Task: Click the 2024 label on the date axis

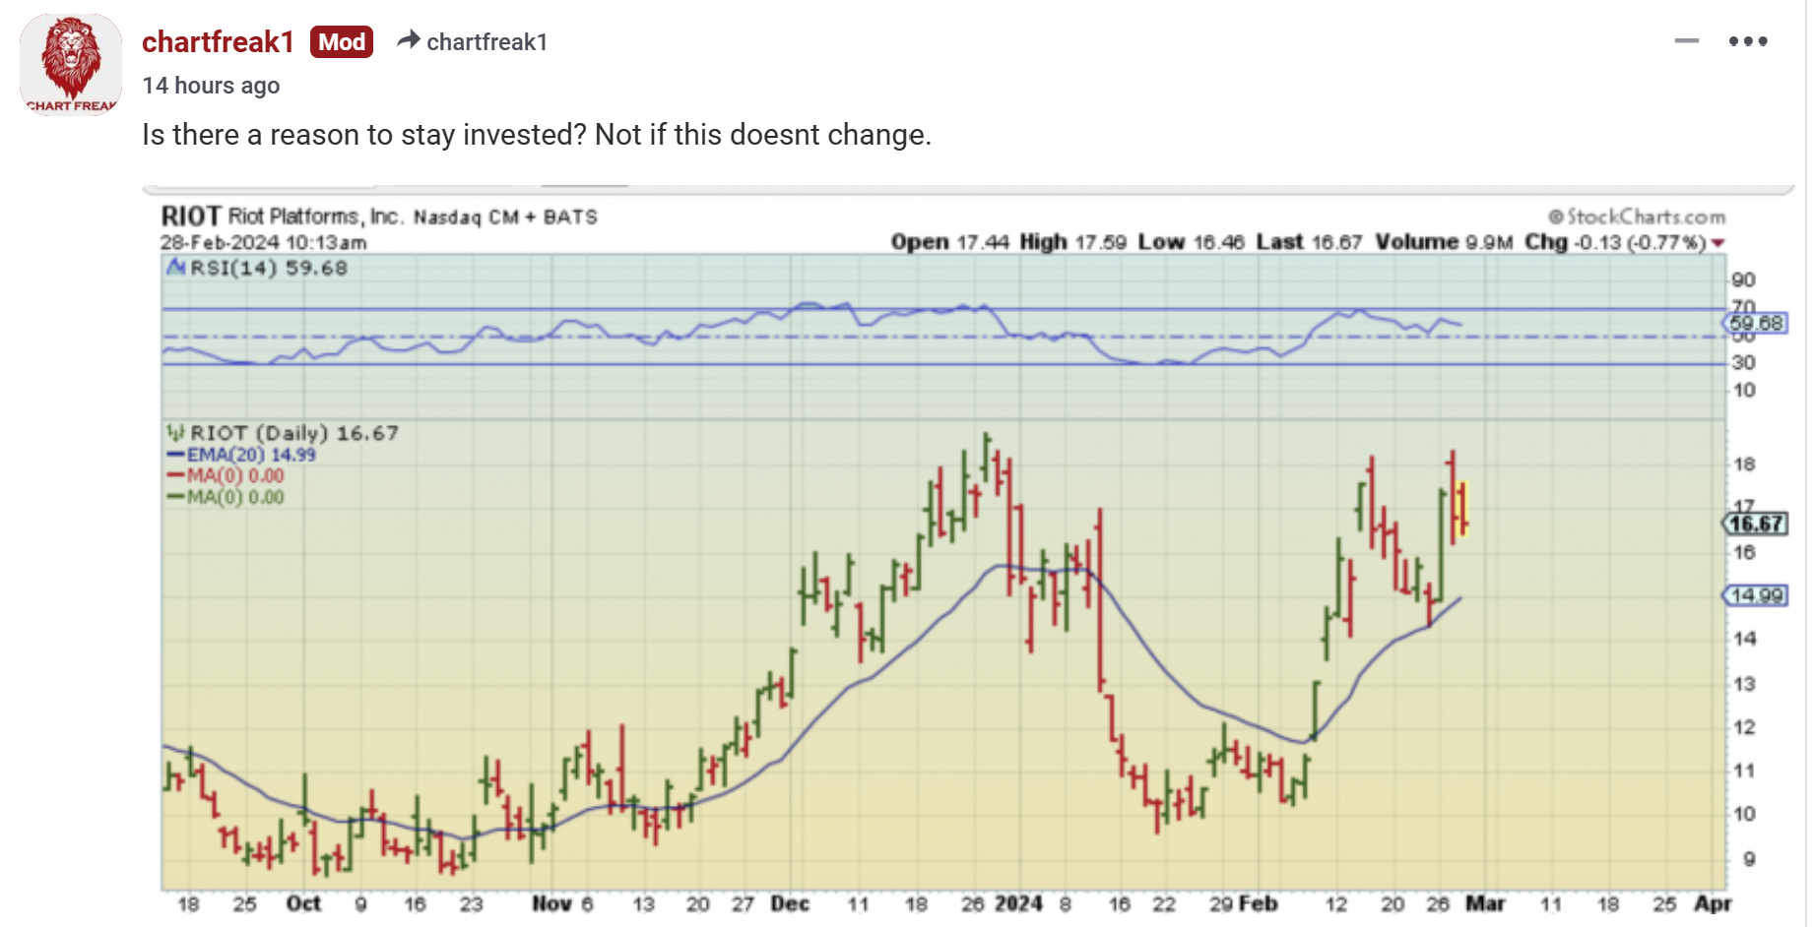Action: point(1018,903)
